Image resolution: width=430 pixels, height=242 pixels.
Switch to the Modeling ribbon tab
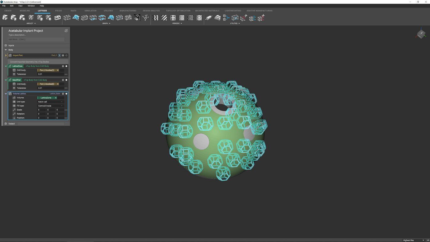[x=25, y=11]
